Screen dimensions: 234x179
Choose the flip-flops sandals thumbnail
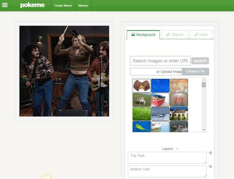point(179,99)
